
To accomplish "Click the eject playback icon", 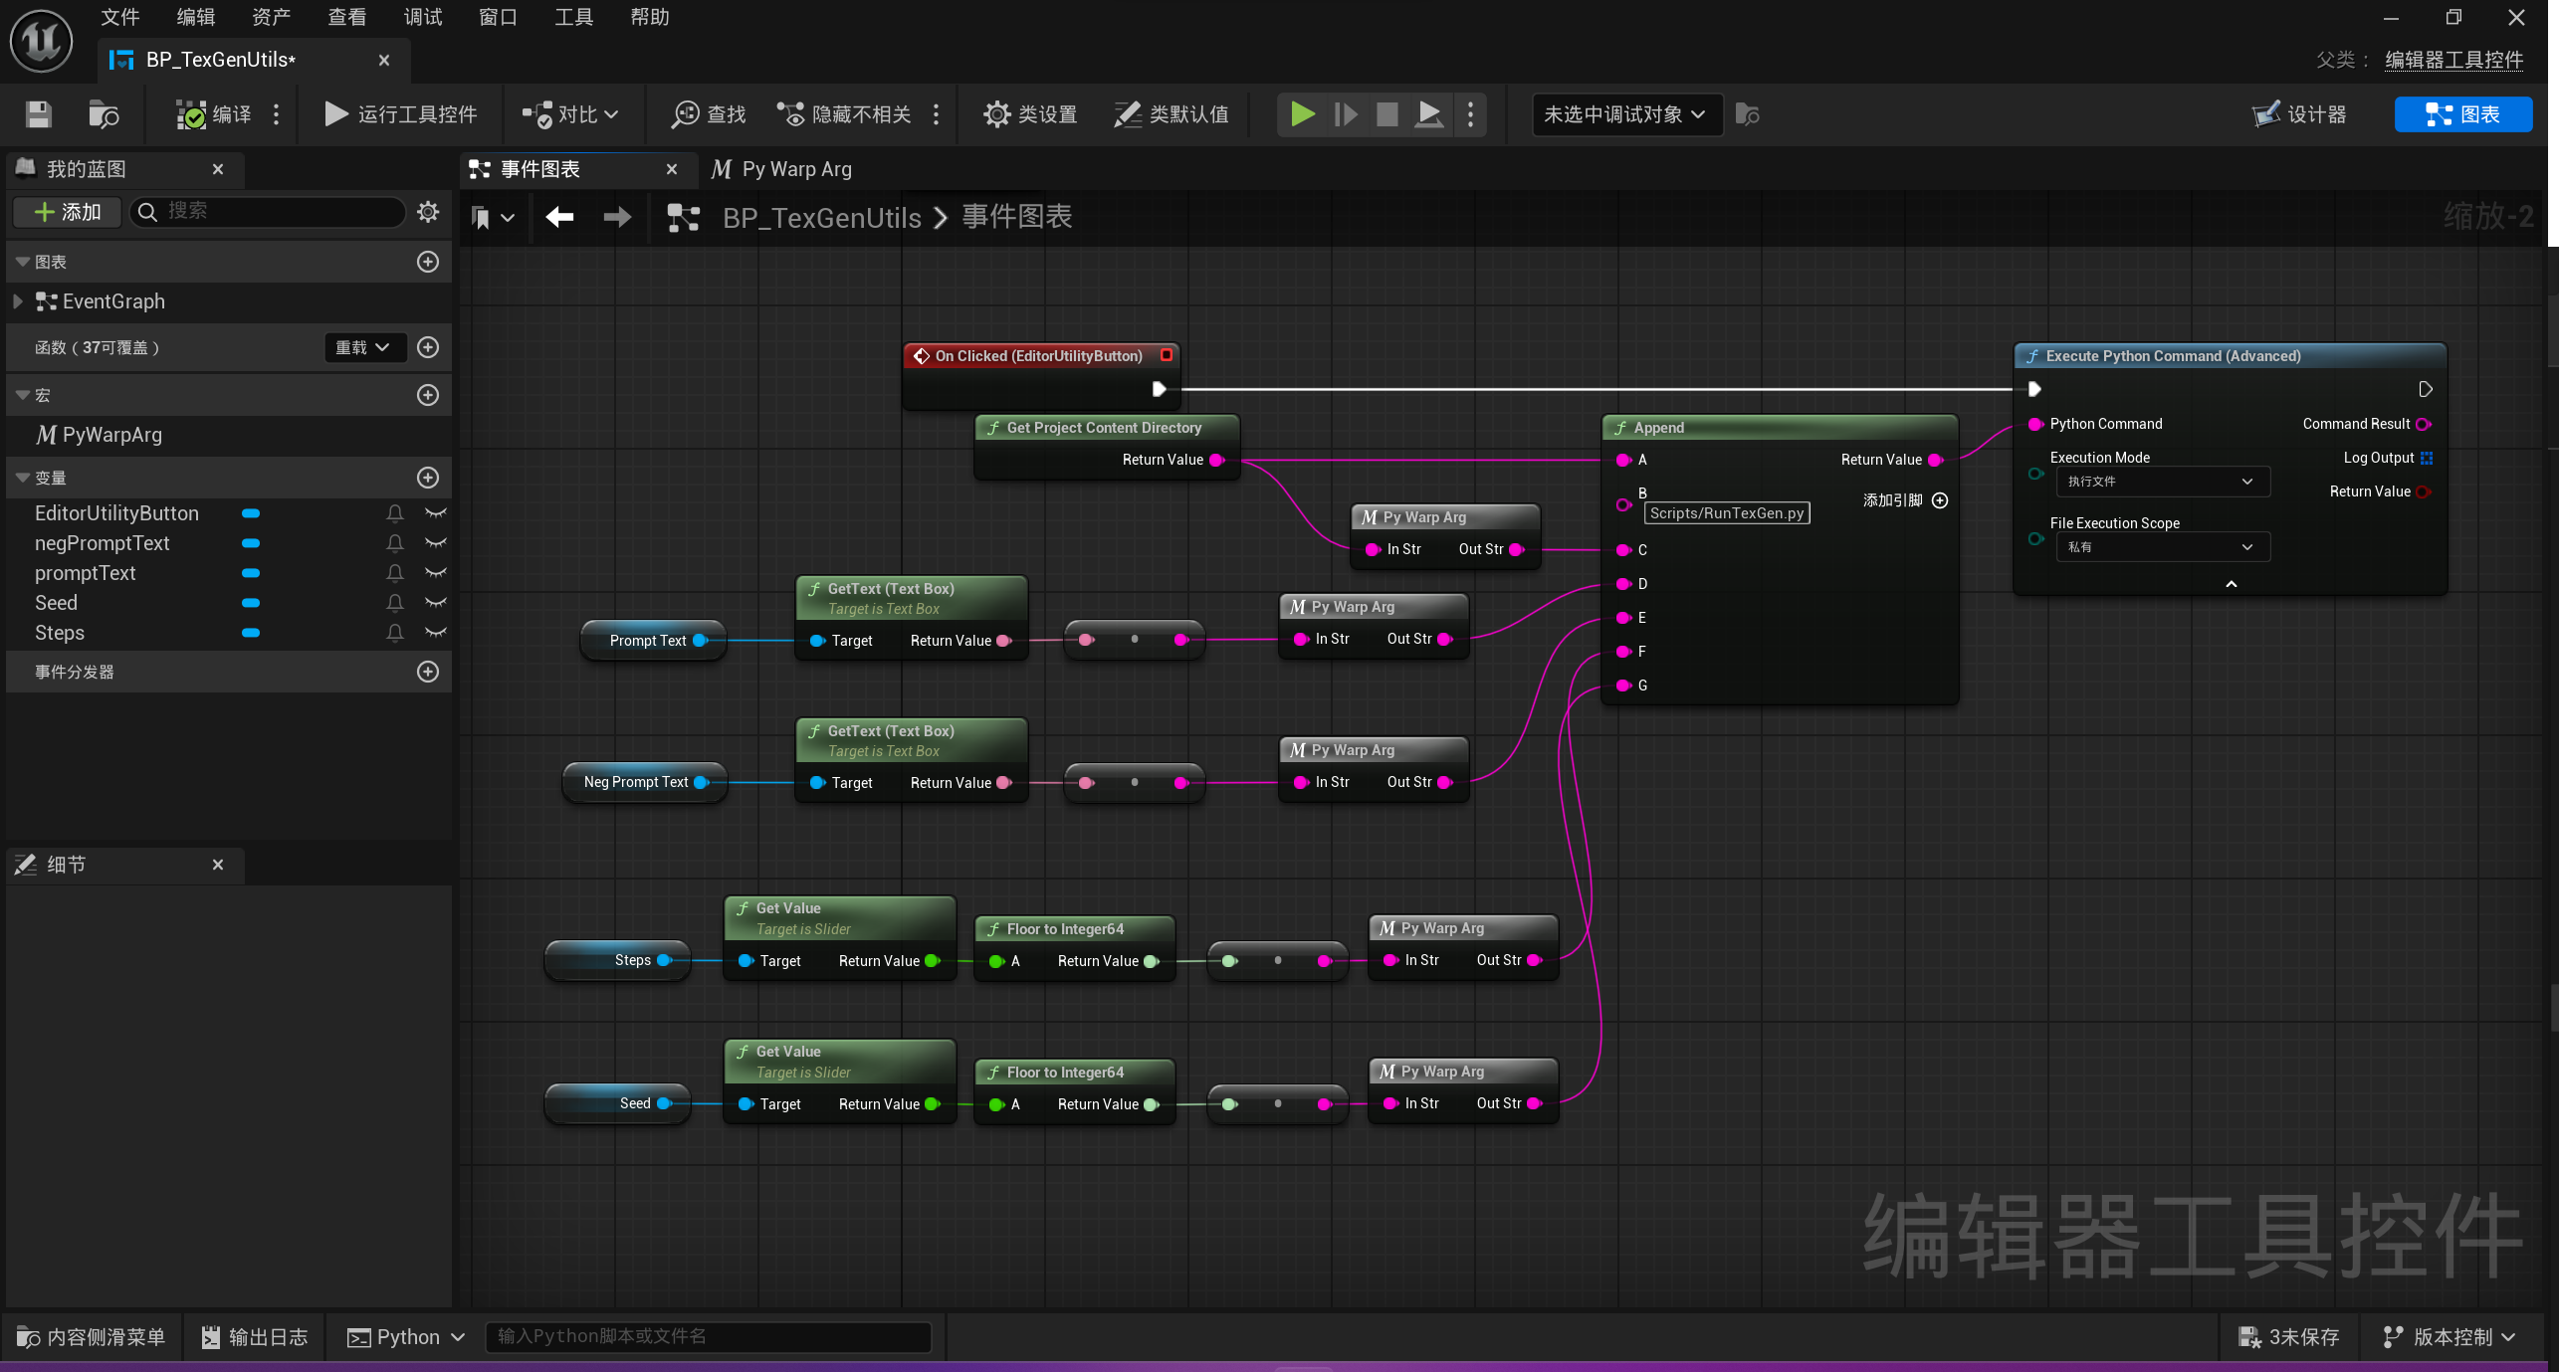I will 1428,114.
